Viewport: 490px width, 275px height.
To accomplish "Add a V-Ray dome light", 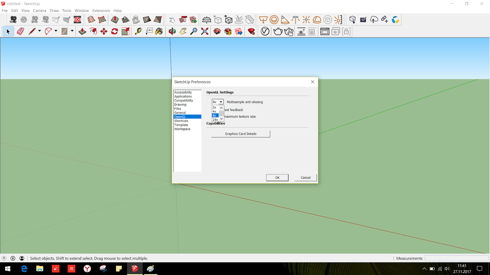I will pyautogui.click(x=317, y=20).
